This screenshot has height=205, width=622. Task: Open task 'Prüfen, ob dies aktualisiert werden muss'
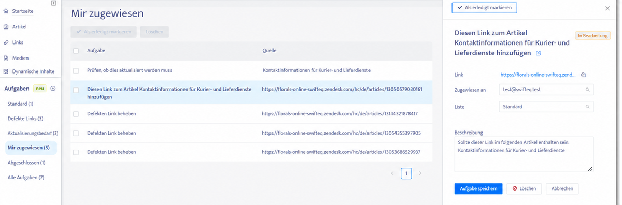(130, 70)
